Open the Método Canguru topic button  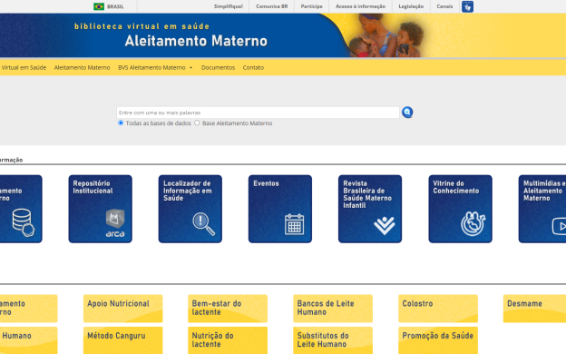(x=123, y=340)
